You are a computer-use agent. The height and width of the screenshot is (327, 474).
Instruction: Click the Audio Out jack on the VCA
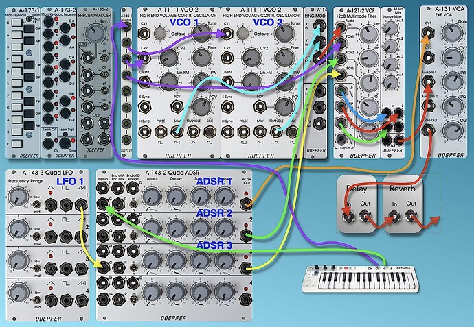click(x=428, y=130)
